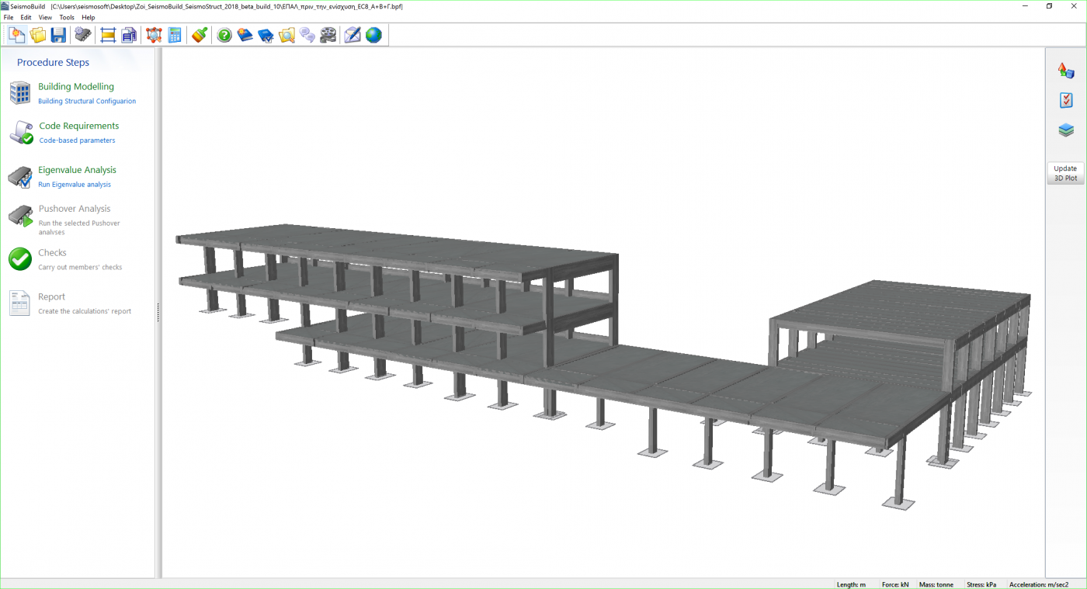Click the left panel splitter handle
Viewport: 1087px width, 589px height.
coord(158,312)
